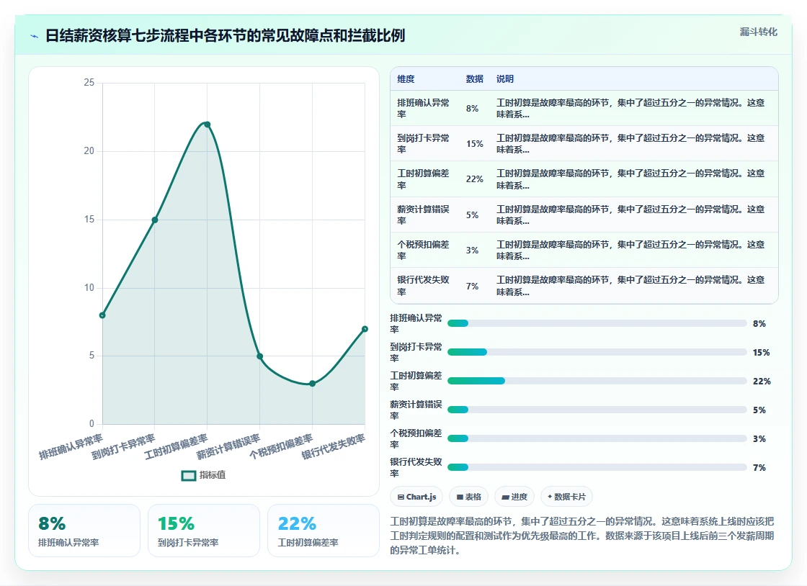
Task: Click the summary paragraph starting 工时初算是故障率最高
Action: click(x=582, y=536)
